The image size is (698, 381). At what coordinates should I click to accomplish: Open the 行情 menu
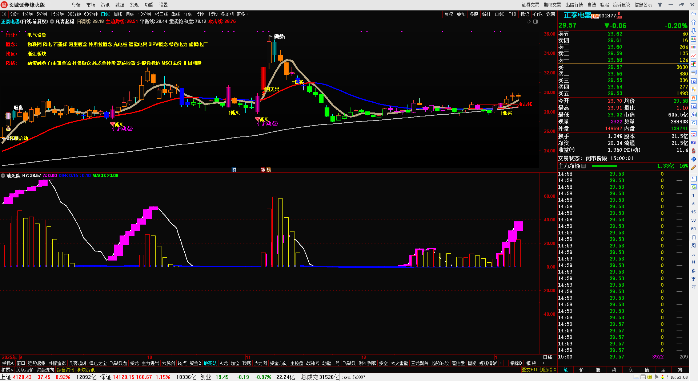[x=76, y=5]
